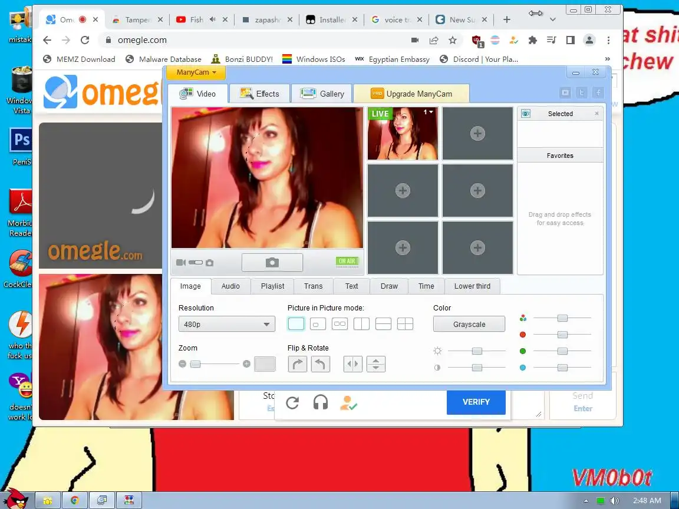Open the Lower third tab
Image resolution: width=679 pixels, height=509 pixels.
click(x=472, y=286)
